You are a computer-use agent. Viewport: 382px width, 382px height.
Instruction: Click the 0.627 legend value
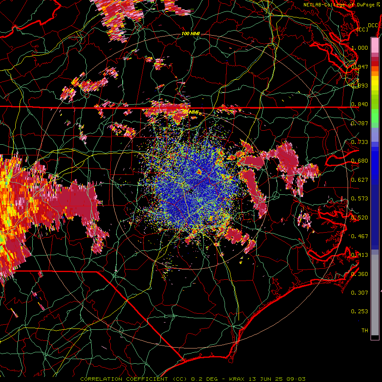tap(360, 180)
